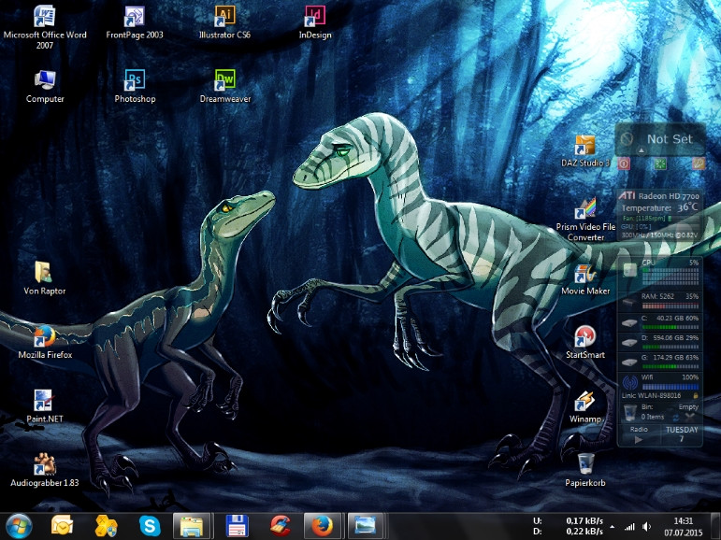Open the Paint.NET desktop shortcut
The image size is (721, 540).
[x=45, y=406]
